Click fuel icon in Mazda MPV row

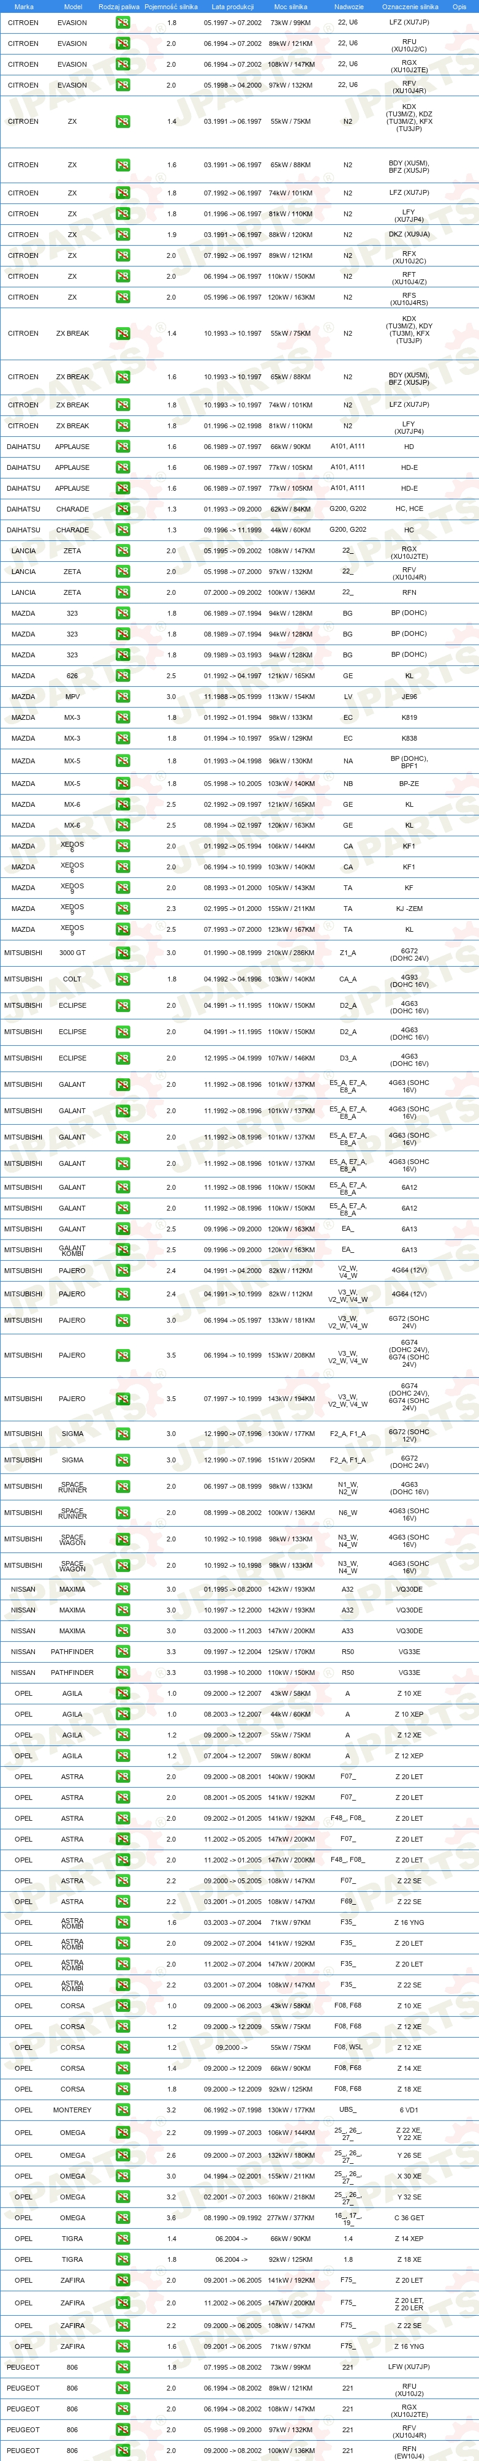[123, 697]
